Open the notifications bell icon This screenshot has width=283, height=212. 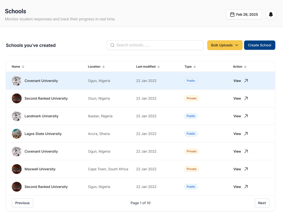coord(271,14)
